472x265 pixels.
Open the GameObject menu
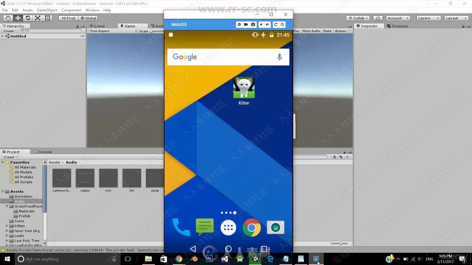47,10
